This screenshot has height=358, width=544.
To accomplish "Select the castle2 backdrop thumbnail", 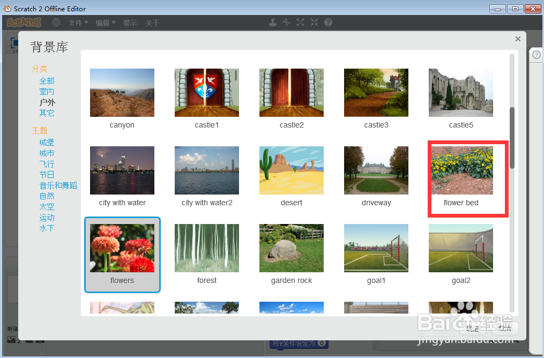I will [x=292, y=93].
